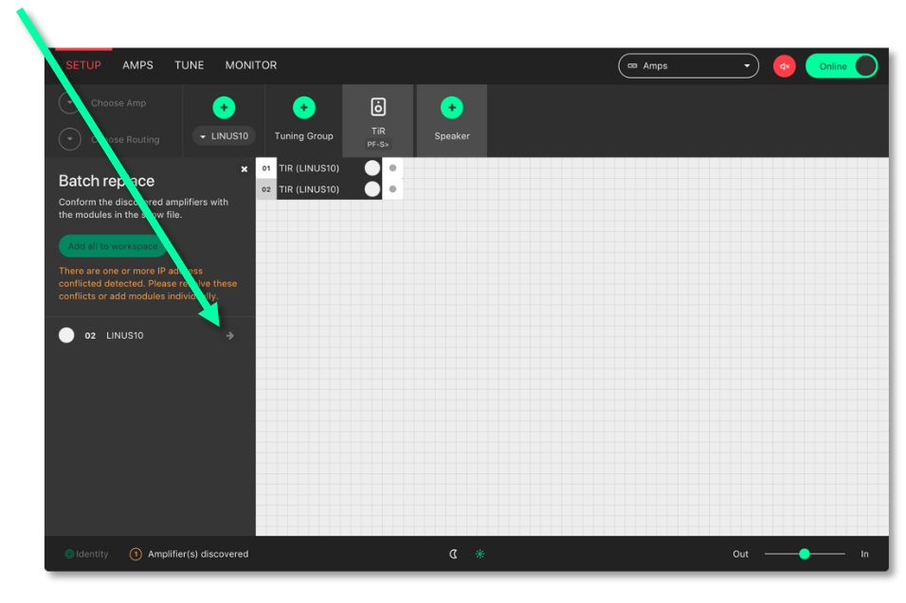Click arrow next to 02 LINUS10
Viewport: 906px width, 603px height.
click(229, 335)
